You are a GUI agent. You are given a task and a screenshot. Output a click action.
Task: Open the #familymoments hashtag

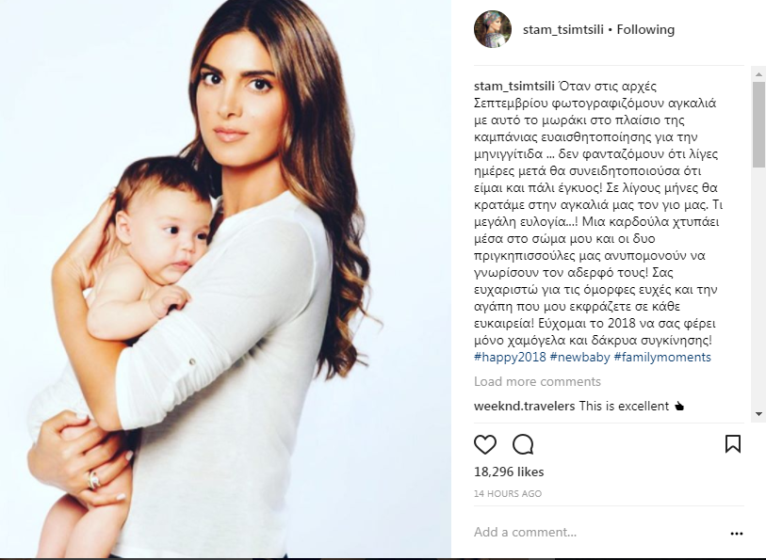coord(662,357)
